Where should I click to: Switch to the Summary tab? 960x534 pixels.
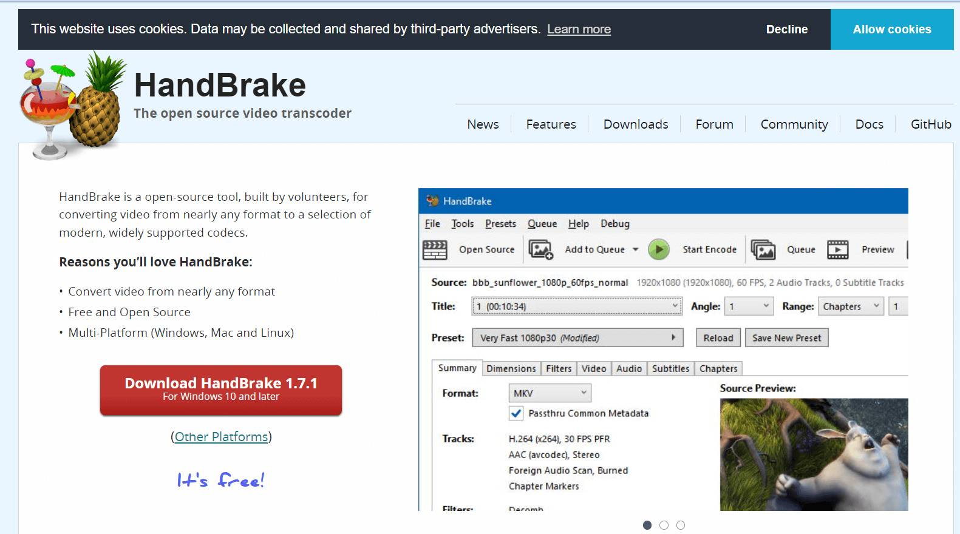point(457,368)
